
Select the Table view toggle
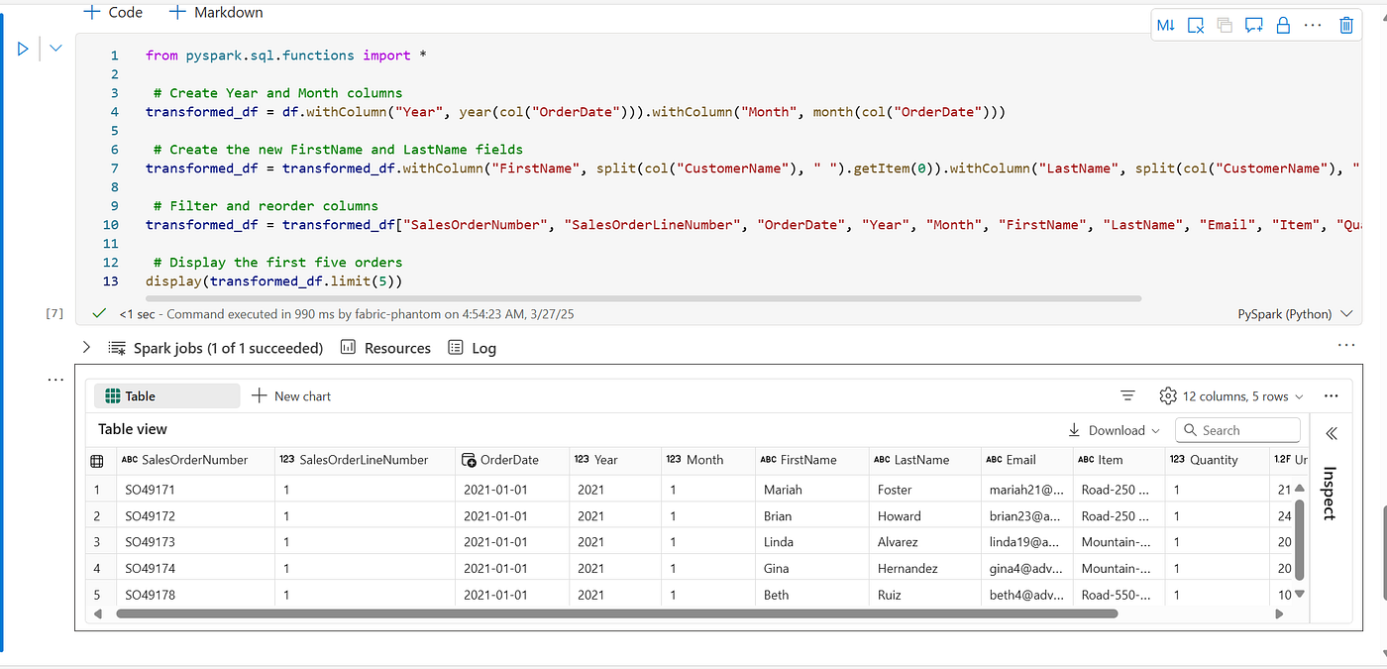(x=167, y=395)
